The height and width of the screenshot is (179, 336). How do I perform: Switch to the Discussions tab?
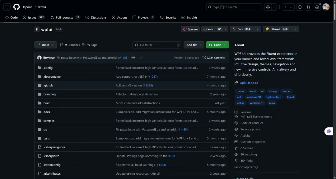click(96, 17)
